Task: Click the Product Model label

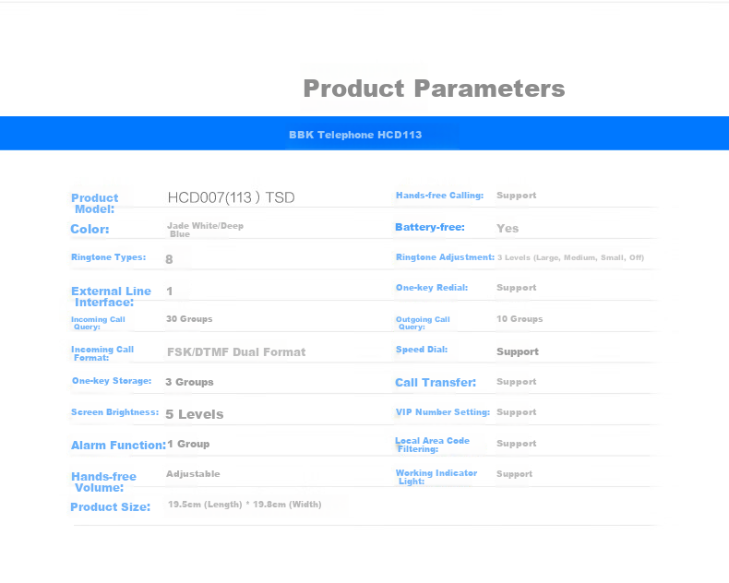Action: [94, 204]
